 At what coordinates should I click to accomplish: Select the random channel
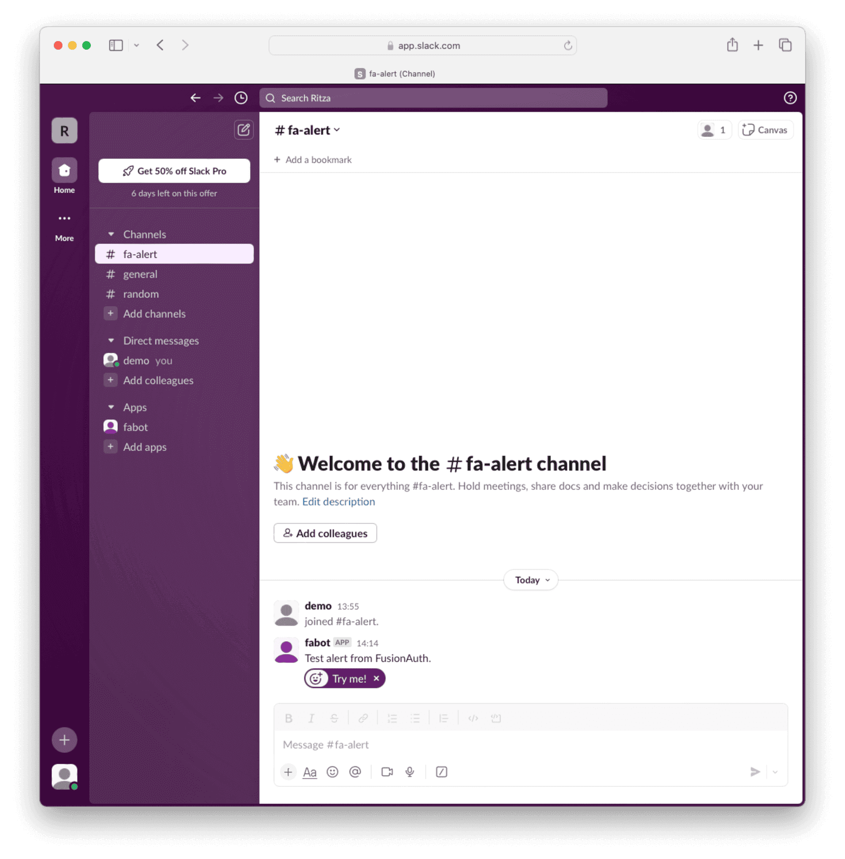pos(174,294)
